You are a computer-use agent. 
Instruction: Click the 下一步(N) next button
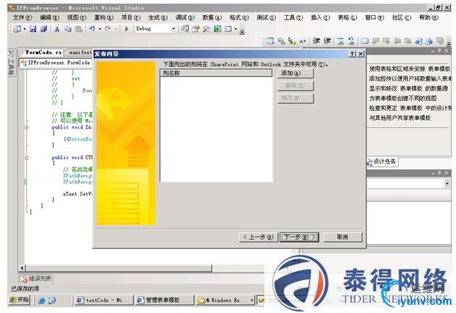[x=299, y=237]
